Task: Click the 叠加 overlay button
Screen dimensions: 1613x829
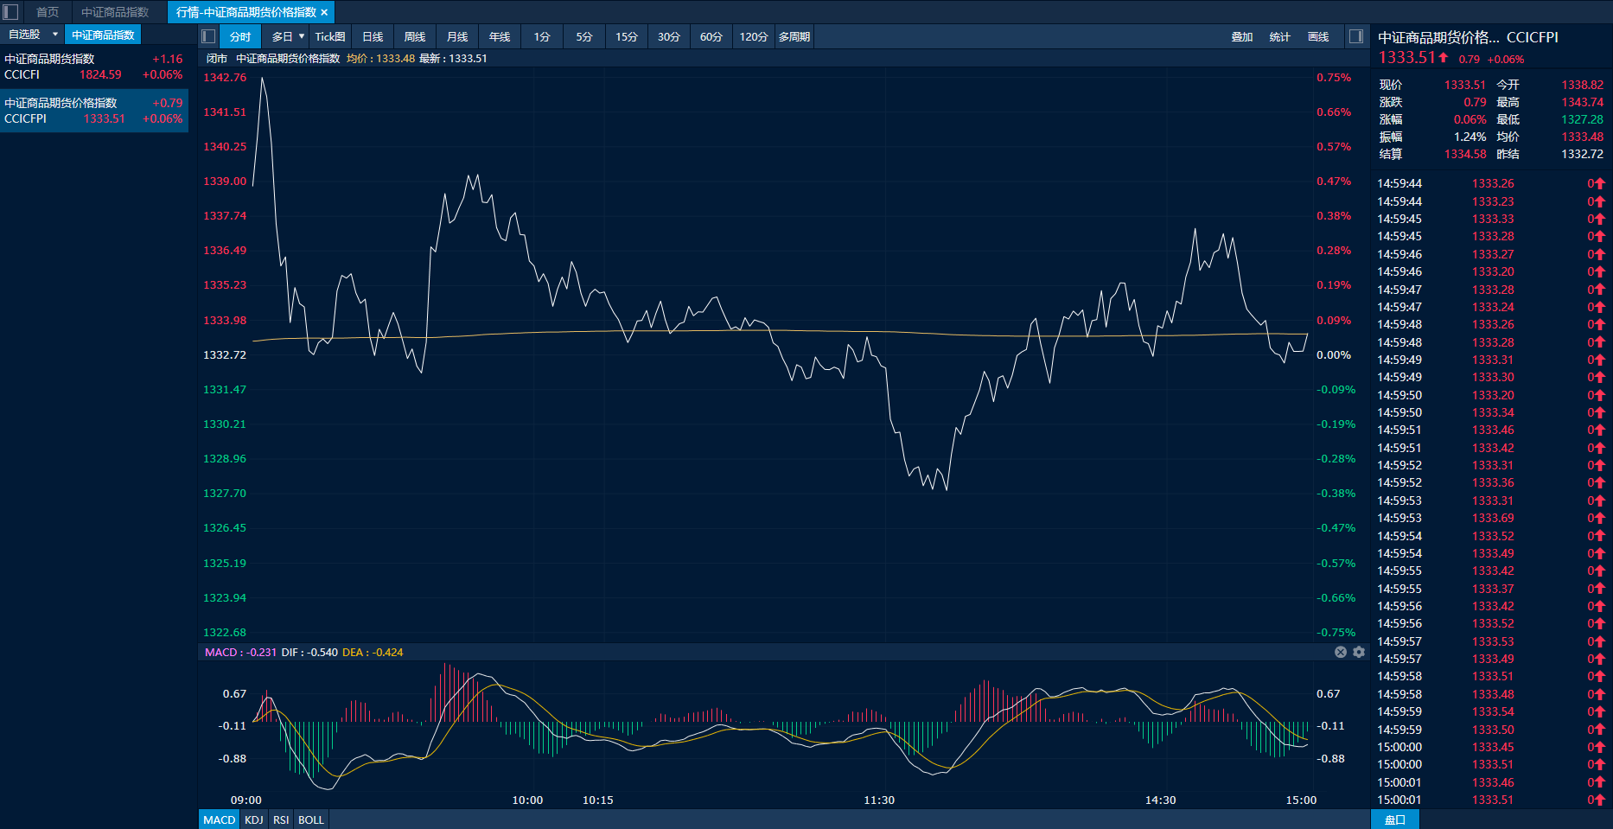Action: pyautogui.click(x=1242, y=36)
